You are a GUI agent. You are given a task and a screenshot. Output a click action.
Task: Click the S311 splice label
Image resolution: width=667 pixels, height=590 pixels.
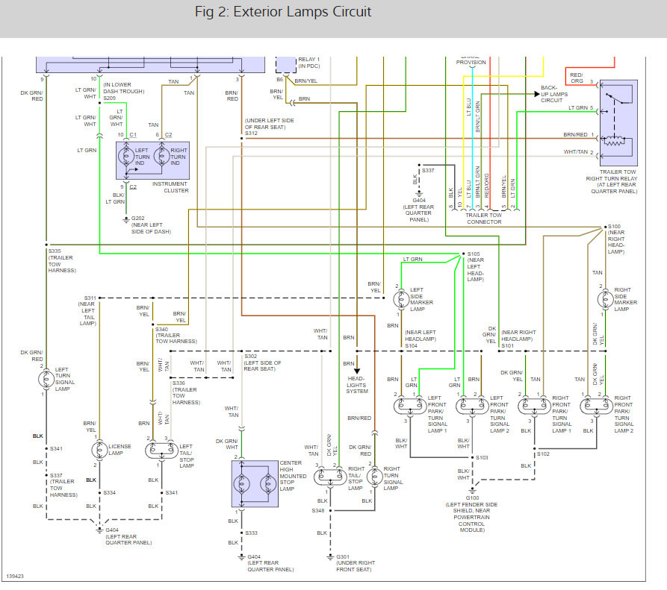90,298
